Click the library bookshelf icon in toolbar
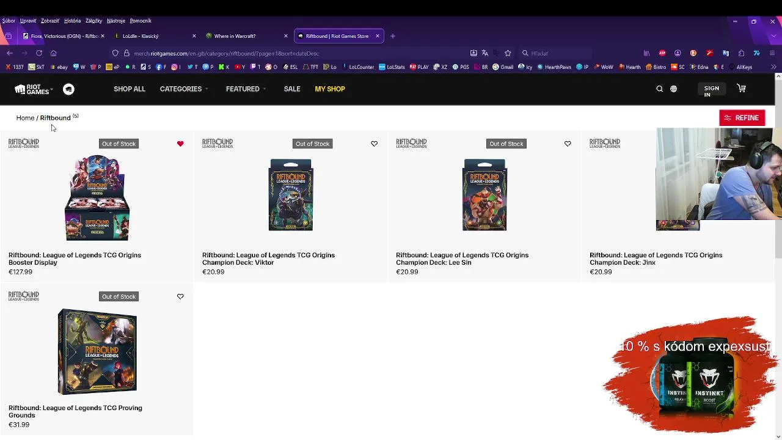The height and width of the screenshot is (440, 782). coord(646,53)
